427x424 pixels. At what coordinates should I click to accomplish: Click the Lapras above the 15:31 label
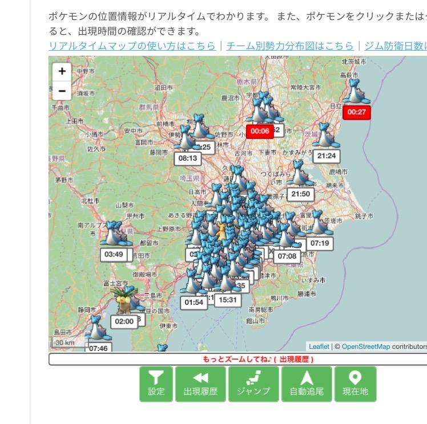(228, 279)
